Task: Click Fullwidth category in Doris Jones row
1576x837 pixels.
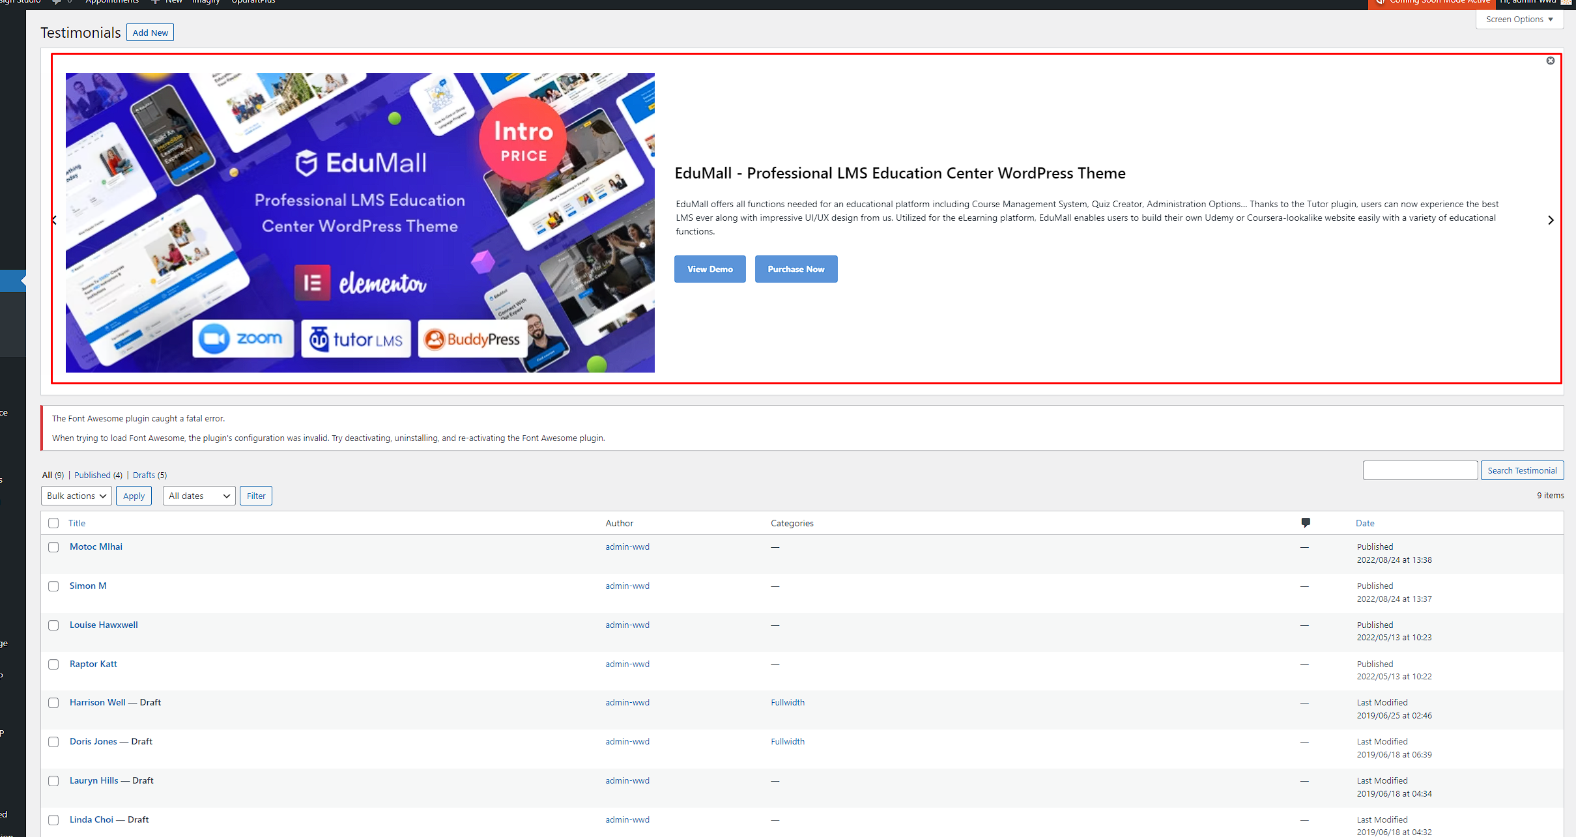Action: [788, 741]
